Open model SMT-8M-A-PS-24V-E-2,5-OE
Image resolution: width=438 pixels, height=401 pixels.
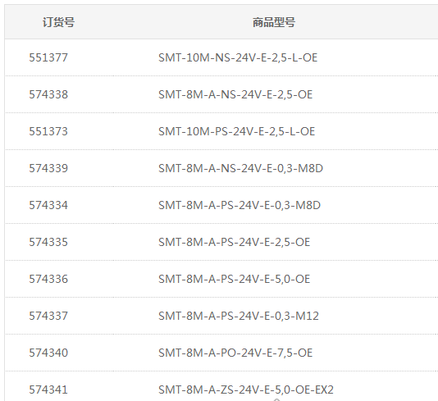pyautogui.click(x=235, y=242)
